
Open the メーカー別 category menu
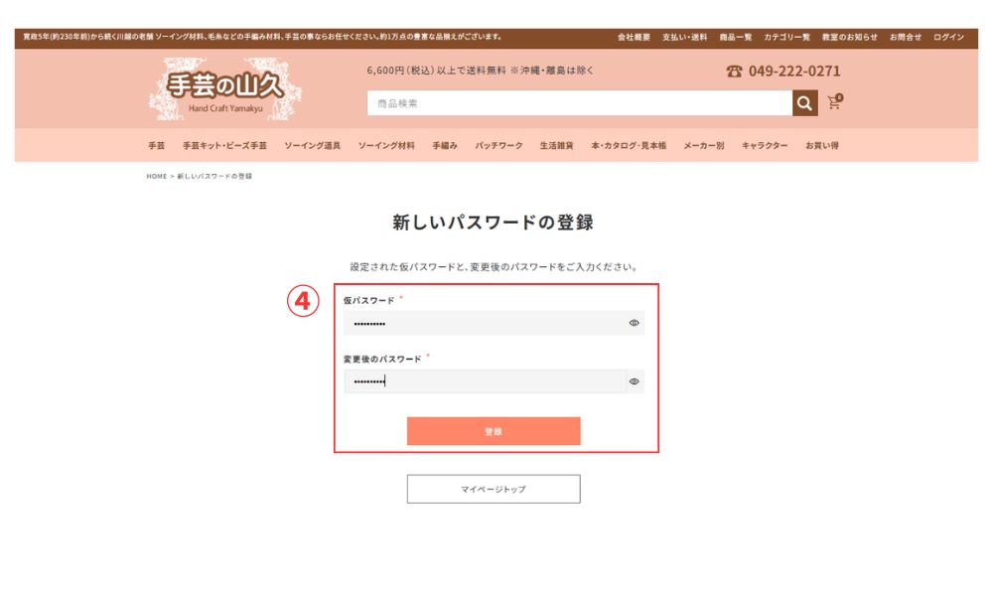tap(704, 146)
